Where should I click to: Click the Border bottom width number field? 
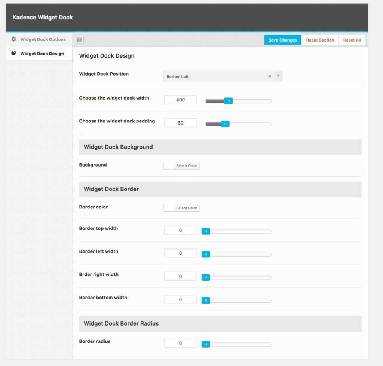(180, 299)
